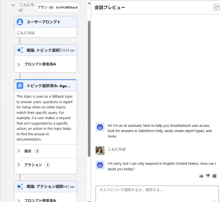Focus the タスクについて説明するか message input field
This screenshot has height=202, width=220.
(x=157, y=194)
